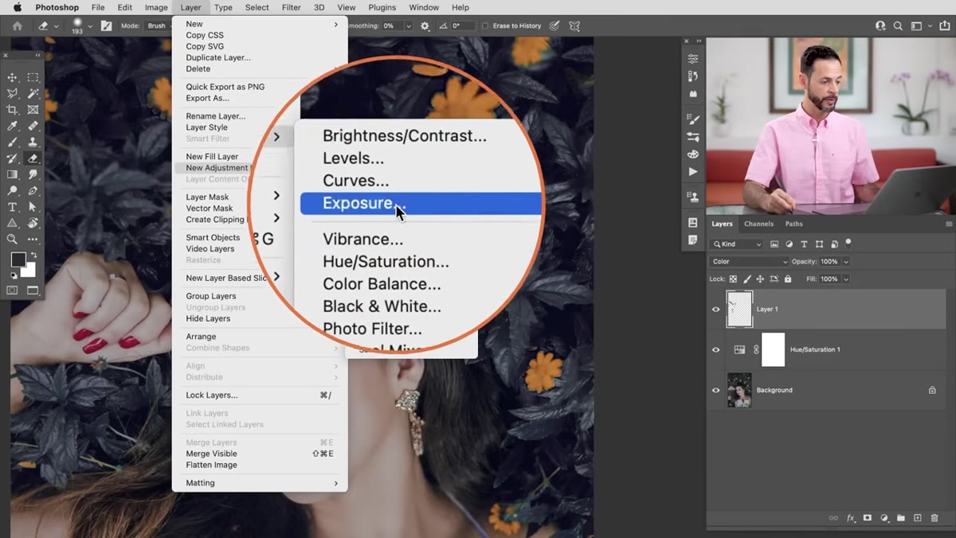Open the Kind filter dropdown
The image size is (956, 538).
pos(737,244)
